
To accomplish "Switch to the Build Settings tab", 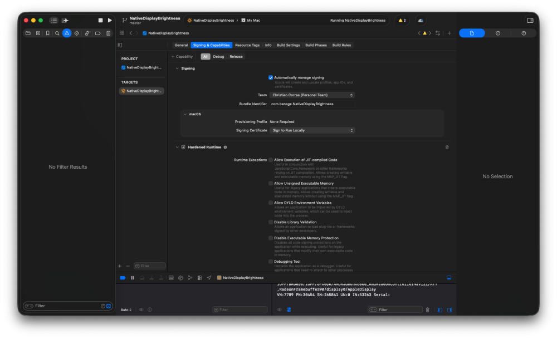I will coord(288,45).
